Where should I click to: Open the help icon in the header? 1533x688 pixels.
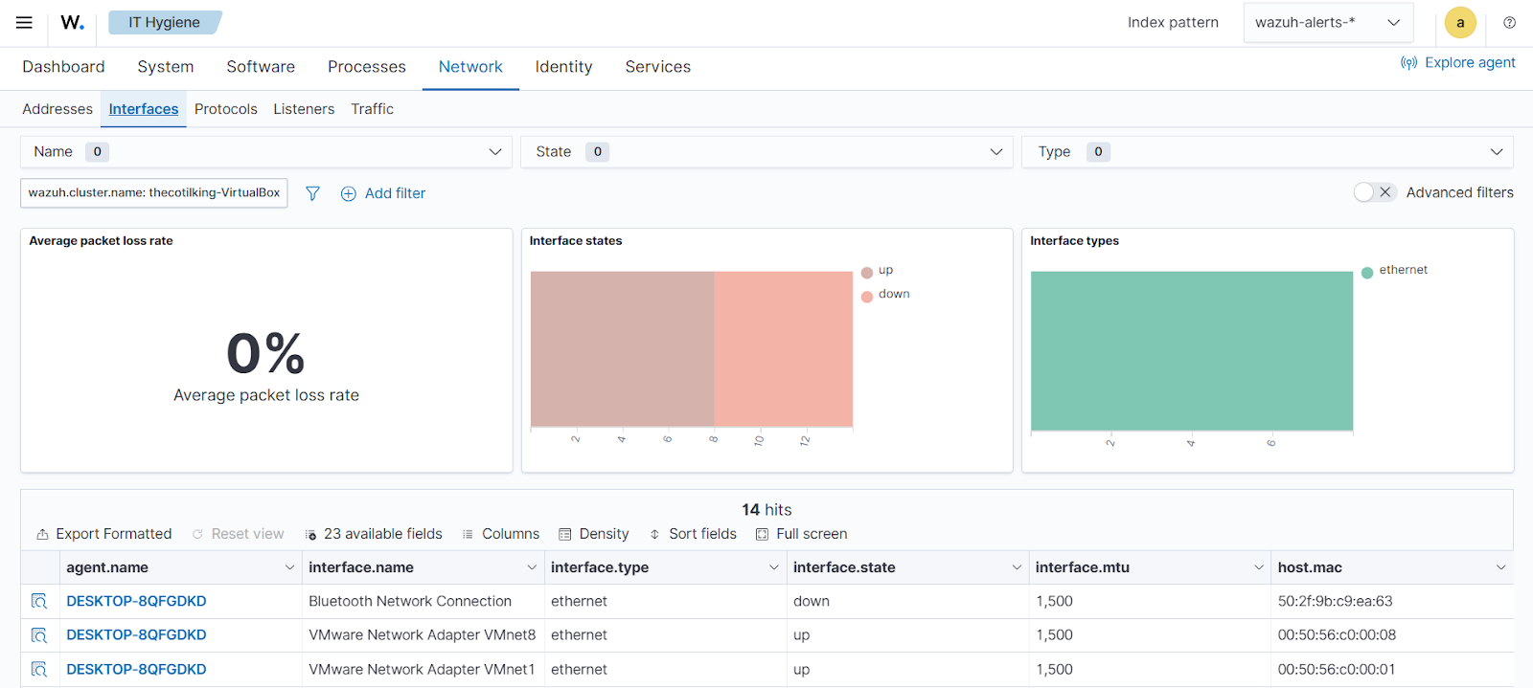pos(1509,22)
